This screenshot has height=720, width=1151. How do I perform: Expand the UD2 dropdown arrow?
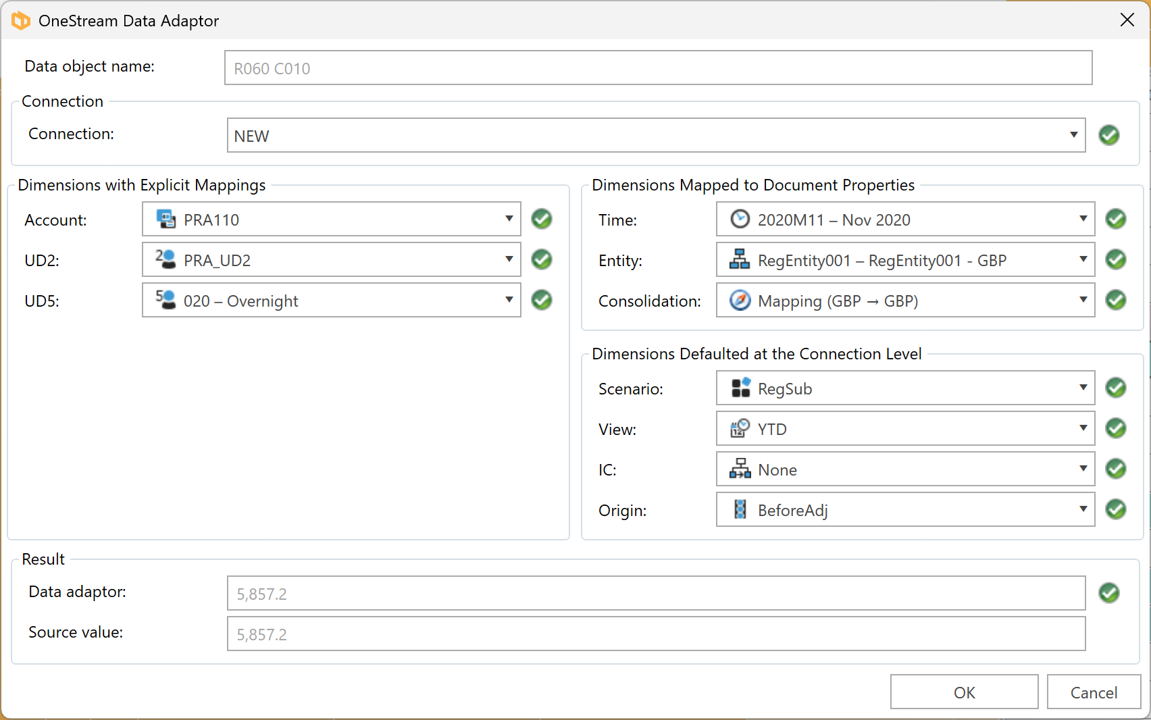click(x=509, y=259)
